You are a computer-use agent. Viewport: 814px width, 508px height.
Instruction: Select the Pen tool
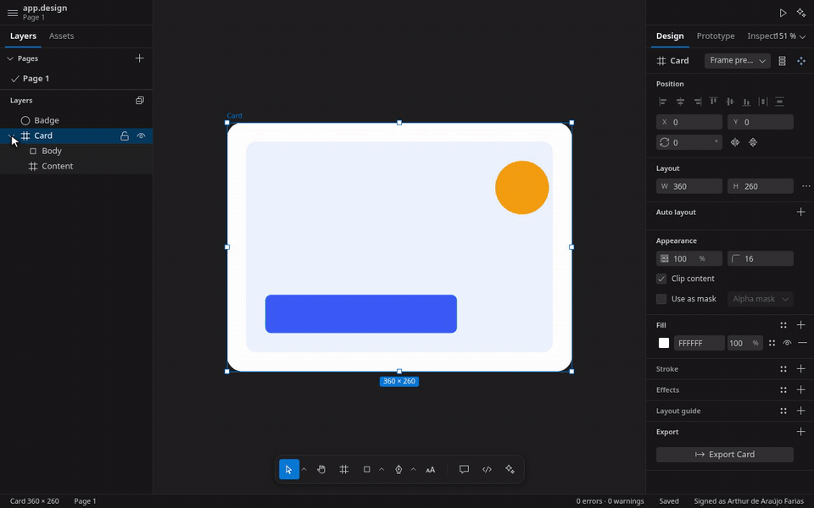pos(399,470)
